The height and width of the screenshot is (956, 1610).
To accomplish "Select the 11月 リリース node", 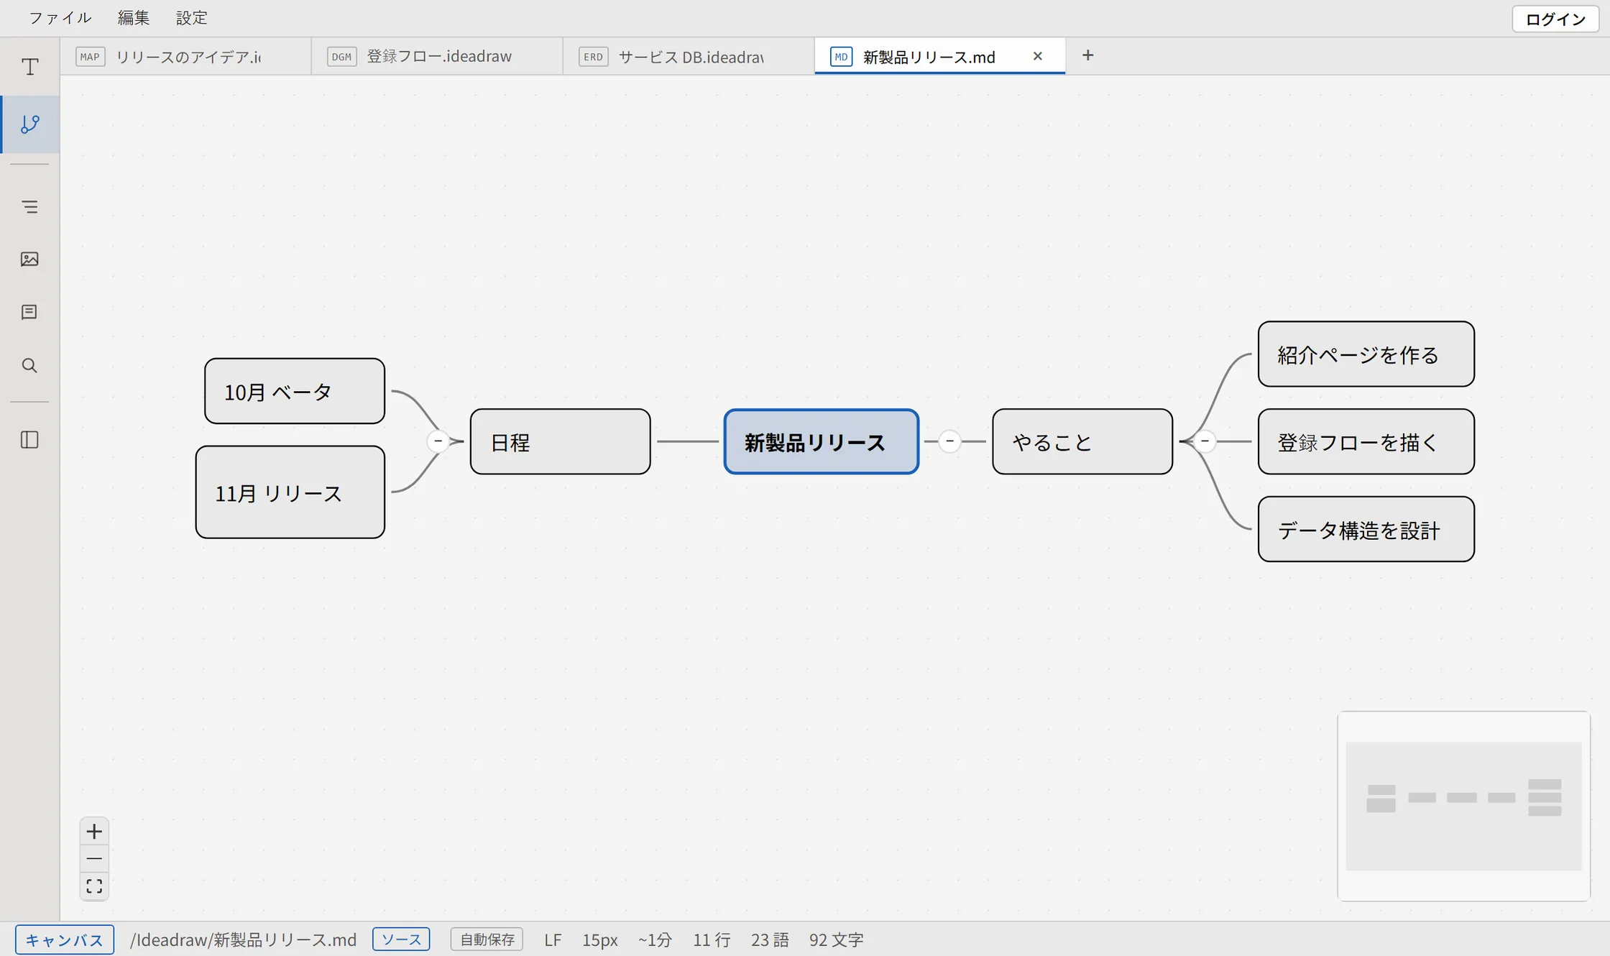I will [290, 492].
